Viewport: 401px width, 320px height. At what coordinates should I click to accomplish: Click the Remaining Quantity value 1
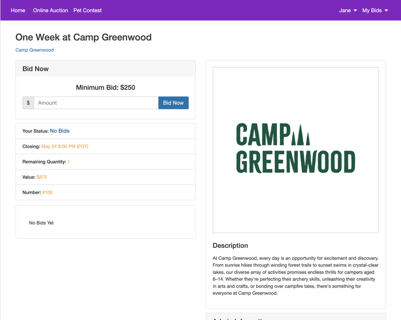point(69,162)
